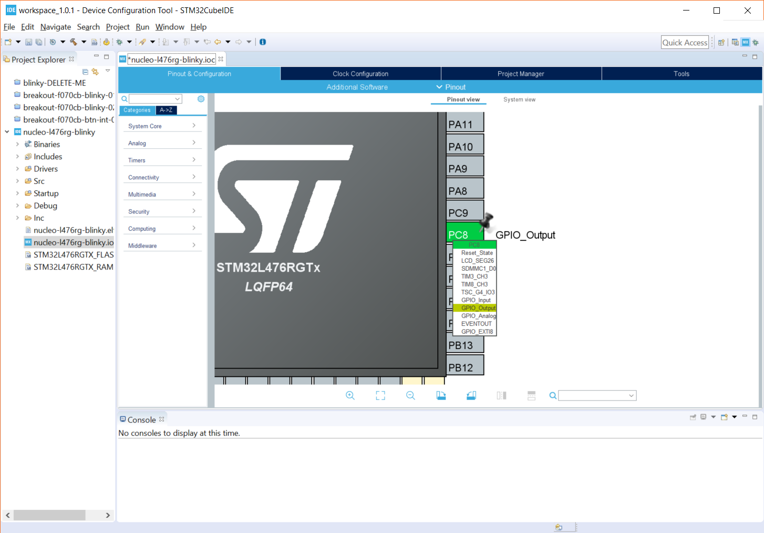Expand the Drivers folder in Project Explorer
The height and width of the screenshot is (533, 764).
[x=18, y=168]
